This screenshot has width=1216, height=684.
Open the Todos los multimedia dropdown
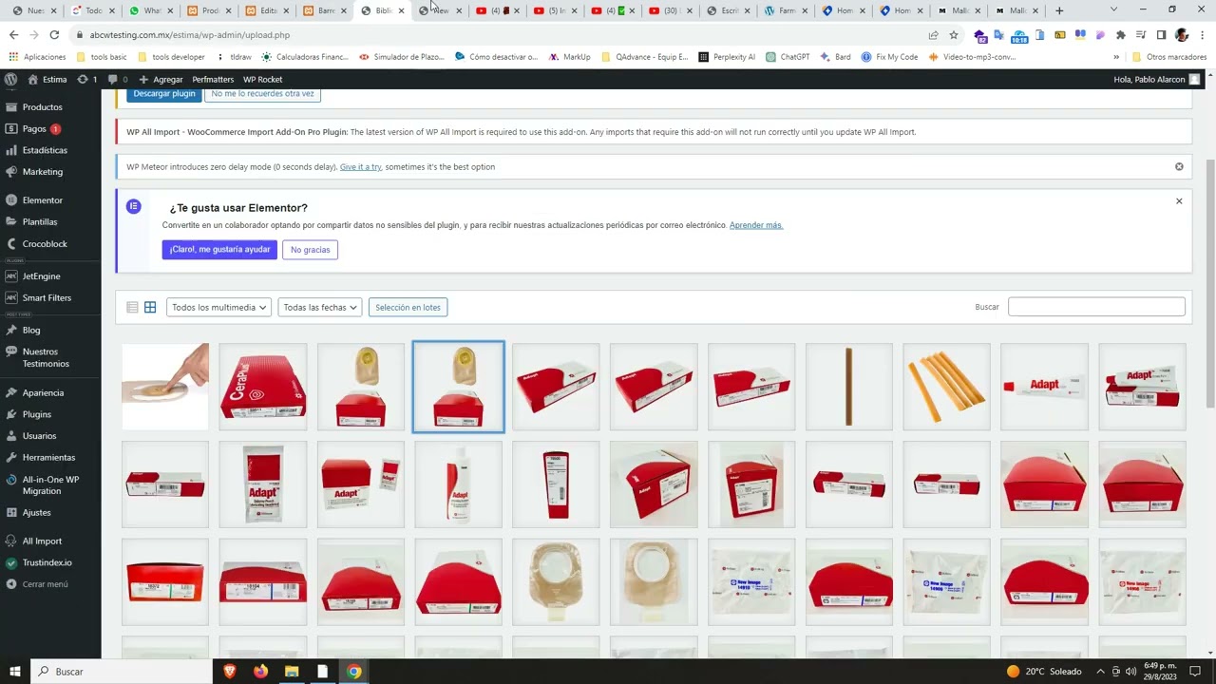(219, 307)
